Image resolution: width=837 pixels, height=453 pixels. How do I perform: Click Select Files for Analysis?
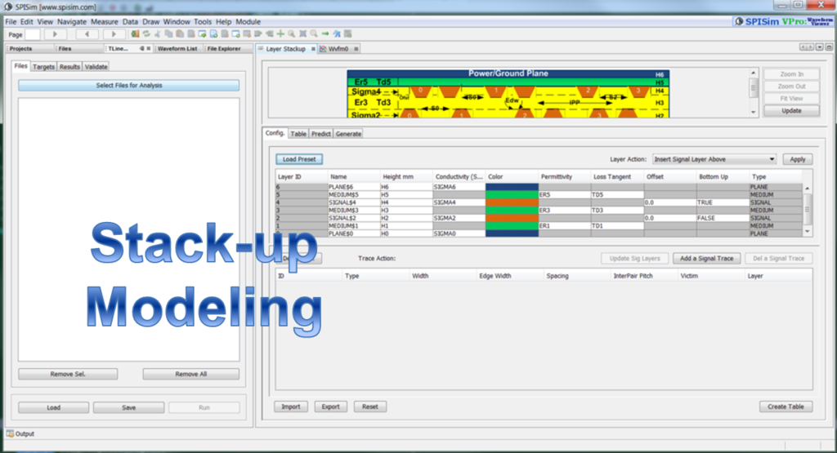(128, 85)
